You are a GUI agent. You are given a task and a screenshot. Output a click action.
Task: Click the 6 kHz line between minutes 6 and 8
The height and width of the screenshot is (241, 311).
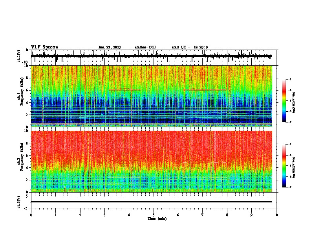[205, 90]
